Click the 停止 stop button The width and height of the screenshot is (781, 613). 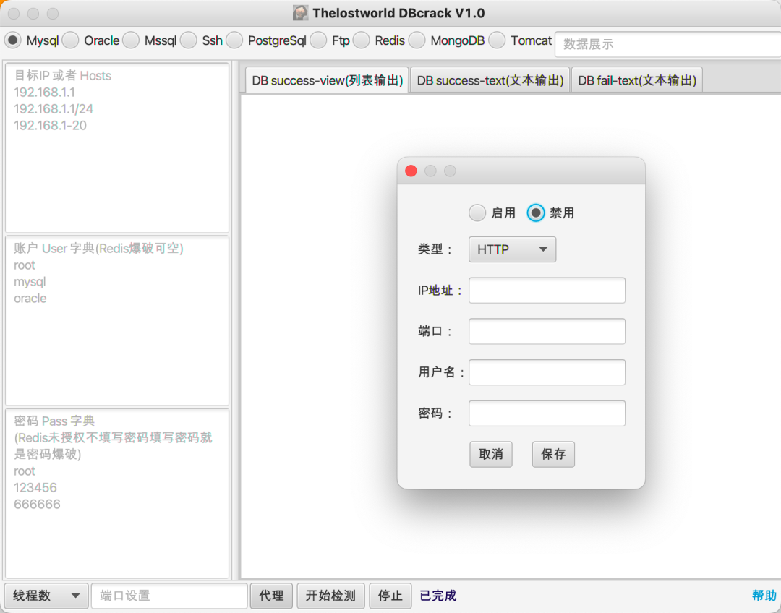pos(390,596)
